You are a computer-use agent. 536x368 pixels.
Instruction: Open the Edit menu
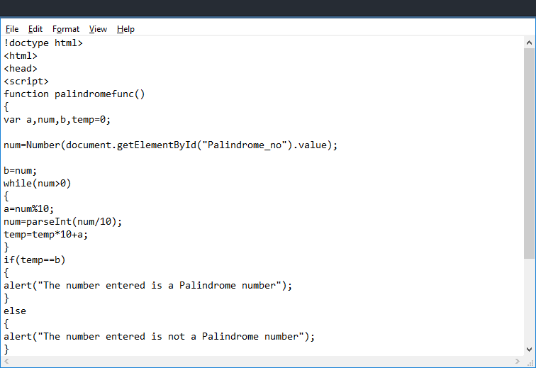[35, 29]
